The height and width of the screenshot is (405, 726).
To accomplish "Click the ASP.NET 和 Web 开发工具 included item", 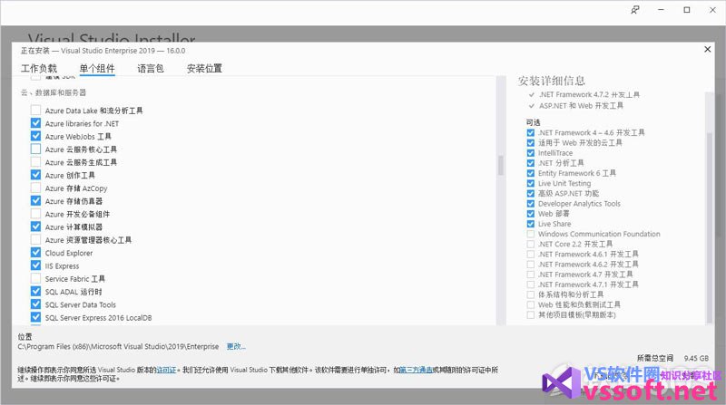I will point(581,106).
